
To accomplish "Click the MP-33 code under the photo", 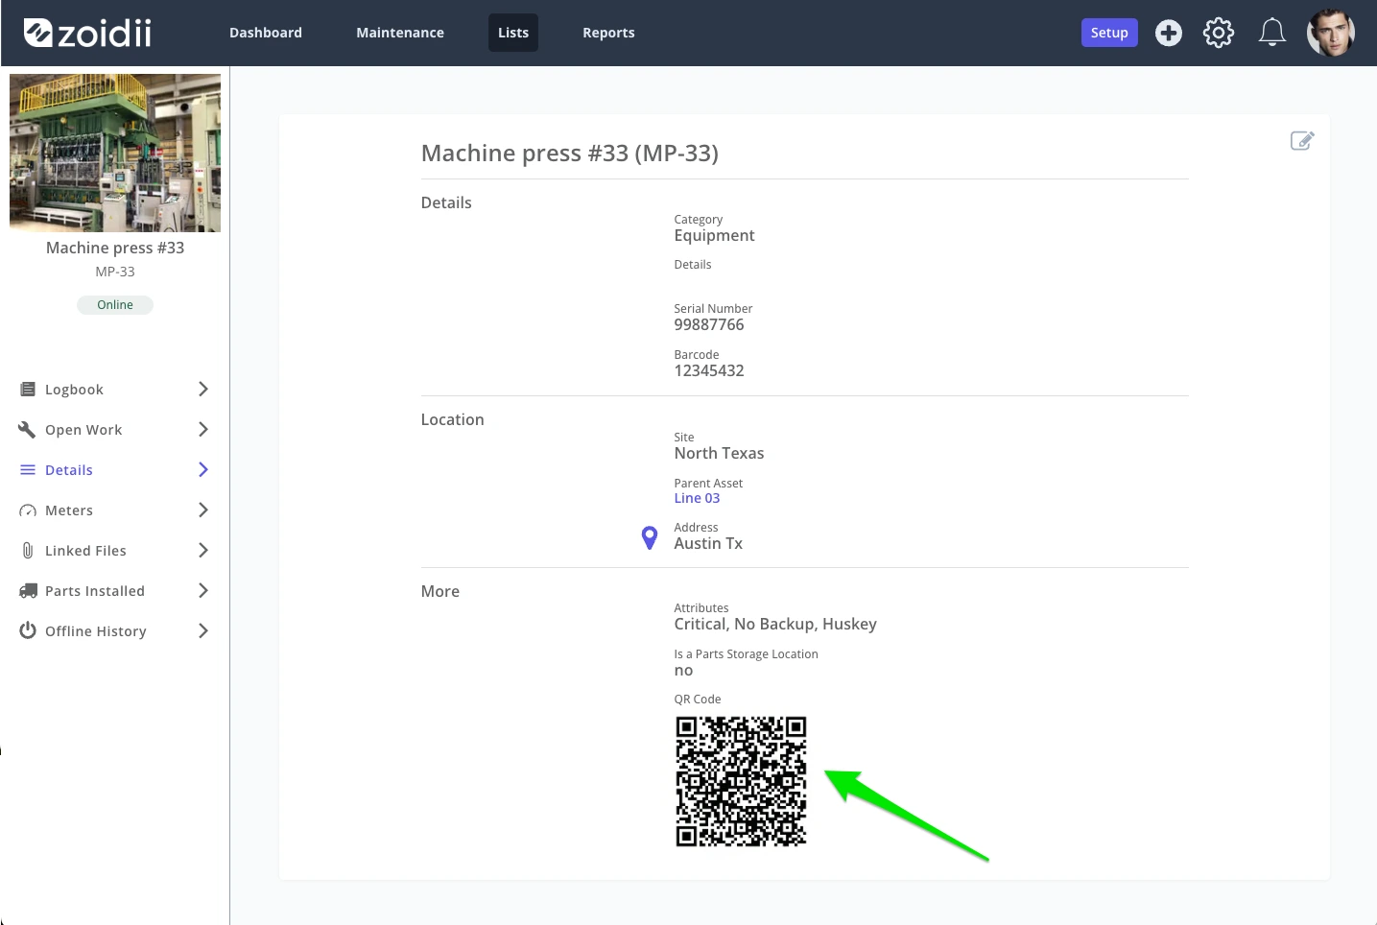I will [115, 272].
